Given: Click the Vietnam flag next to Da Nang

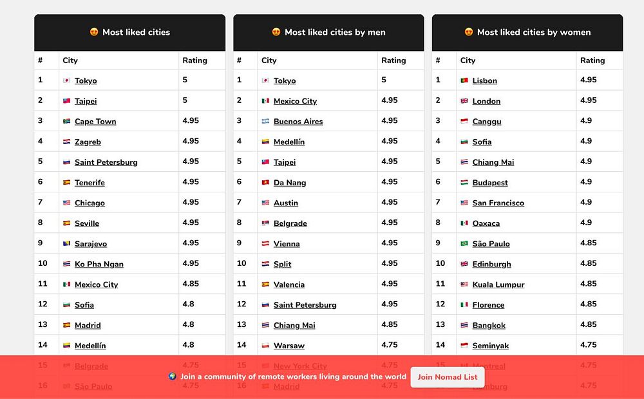Looking at the screenshot, I should pyautogui.click(x=265, y=182).
